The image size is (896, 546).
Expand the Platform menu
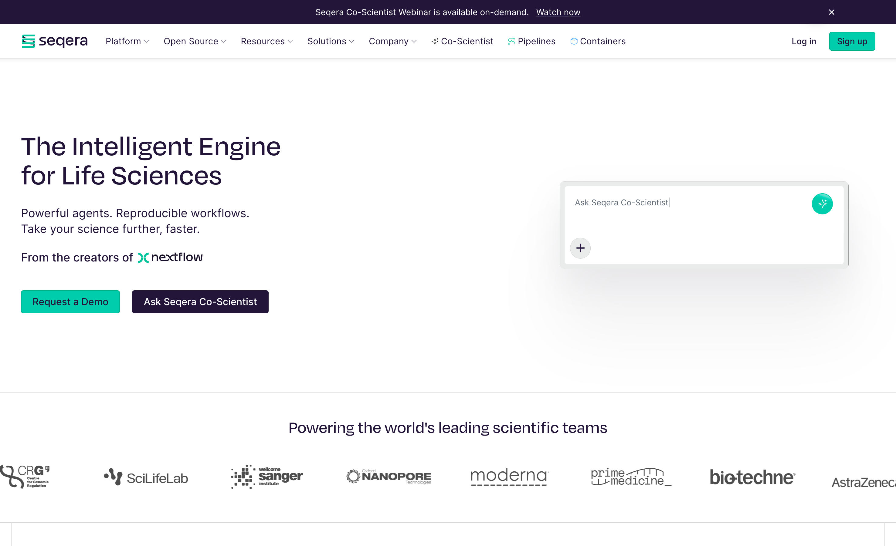click(127, 41)
